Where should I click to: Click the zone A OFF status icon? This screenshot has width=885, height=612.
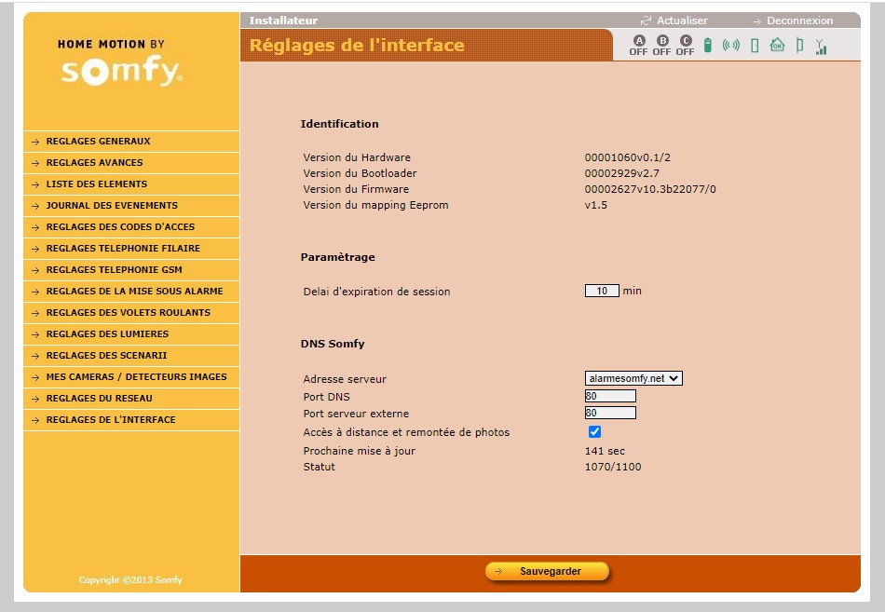(638, 45)
